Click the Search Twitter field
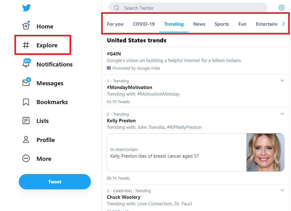 tap(188, 8)
